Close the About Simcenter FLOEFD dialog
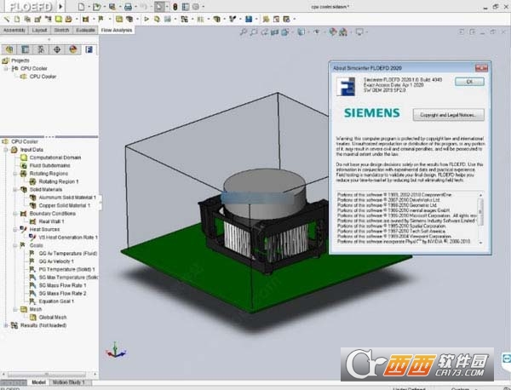This screenshot has width=511, height=390. point(481,68)
